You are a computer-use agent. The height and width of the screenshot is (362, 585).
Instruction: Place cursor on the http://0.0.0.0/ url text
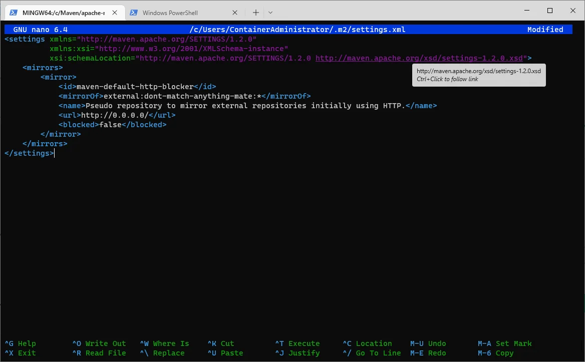coord(115,115)
